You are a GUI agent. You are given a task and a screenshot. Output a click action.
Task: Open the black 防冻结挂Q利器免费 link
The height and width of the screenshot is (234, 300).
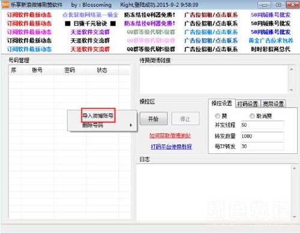(x=150, y=15)
